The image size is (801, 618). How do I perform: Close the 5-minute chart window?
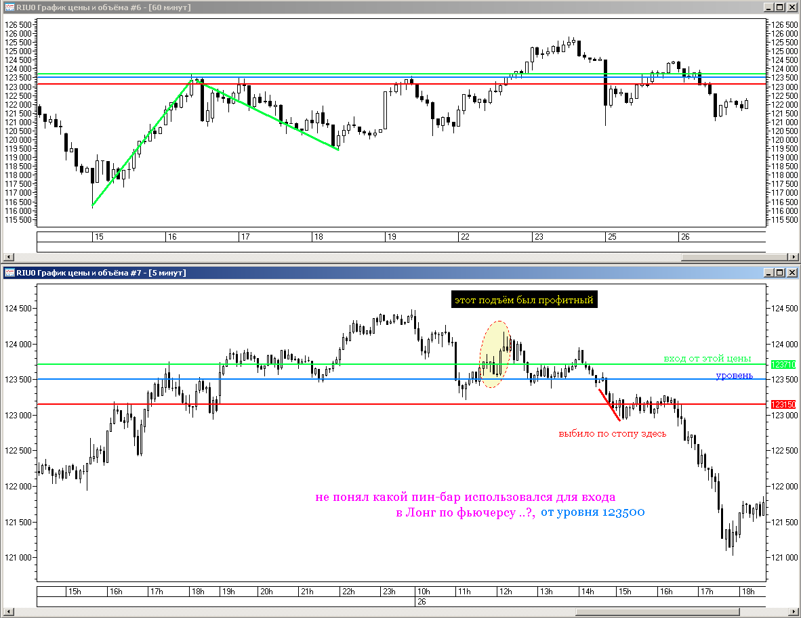pos(792,273)
